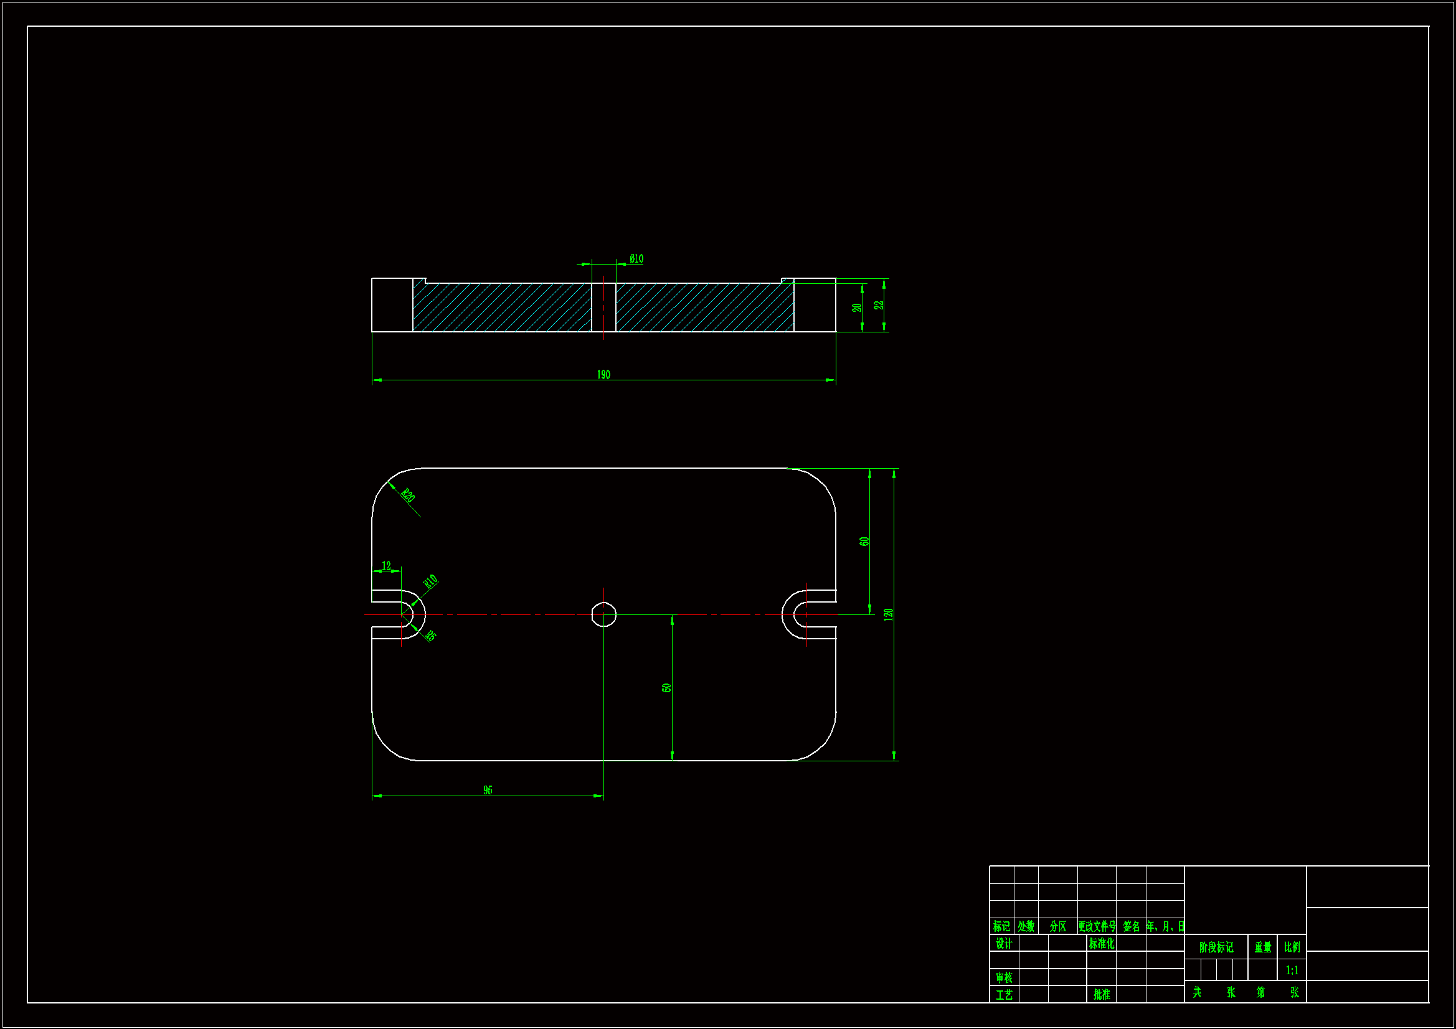Image resolution: width=1456 pixels, height=1029 pixels.
Task: Select the 22 thickness dimension text
Action: point(878,305)
